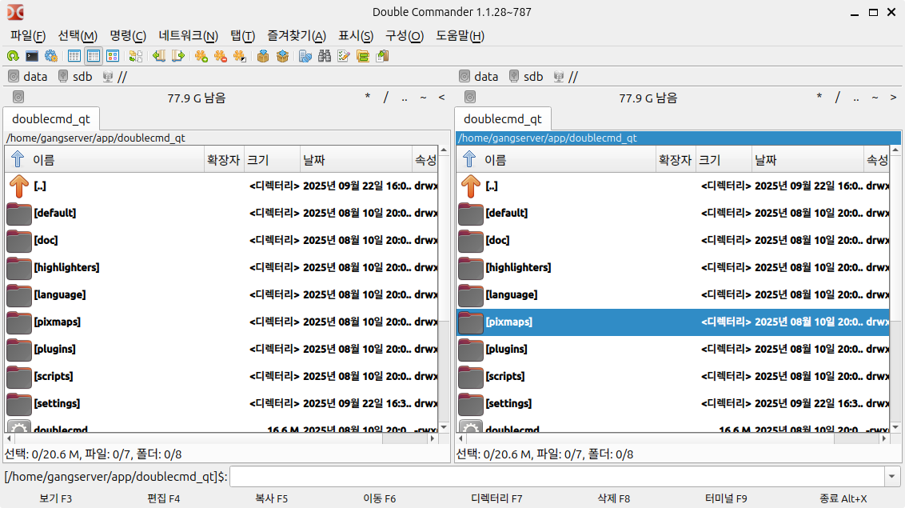
Task: Open the 탭(T) menu
Action: pyautogui.click(x=242, y=36)
